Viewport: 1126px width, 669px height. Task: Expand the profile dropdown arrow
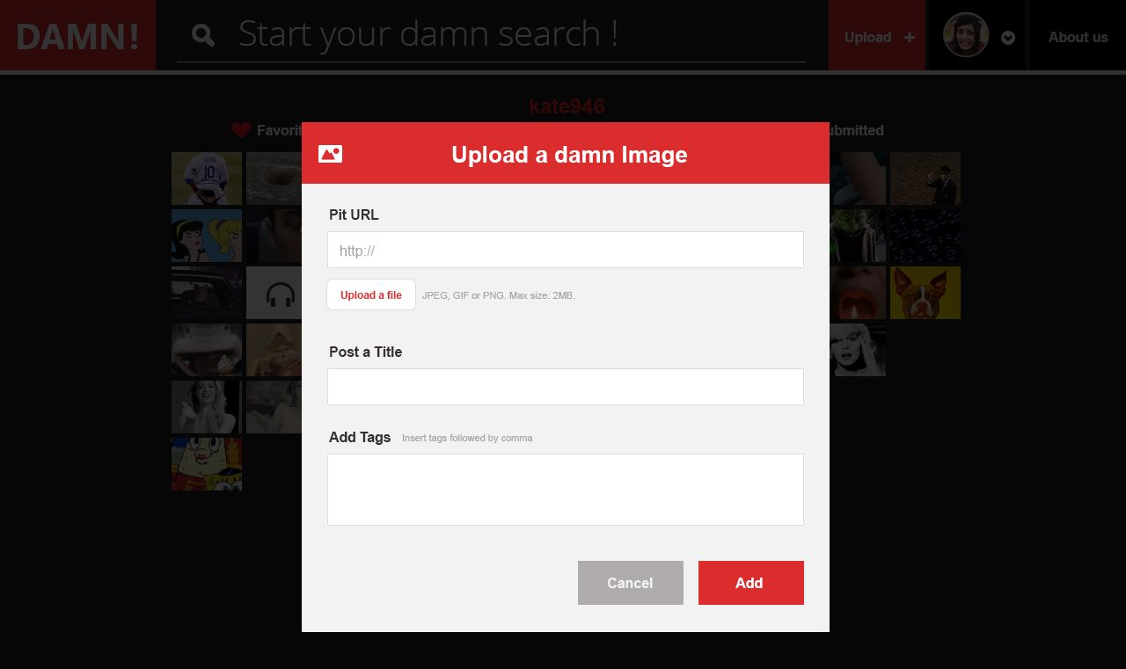pos(1008,38)
